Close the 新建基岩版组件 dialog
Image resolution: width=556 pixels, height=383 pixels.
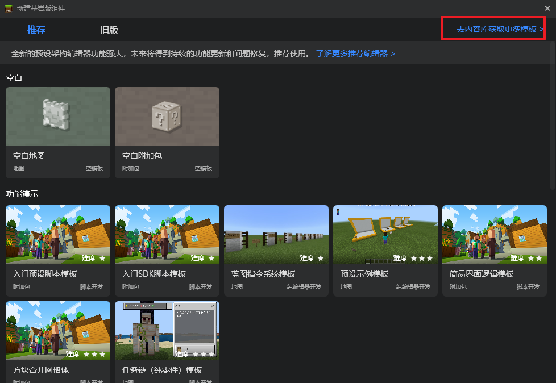click(x=547, y=8)
